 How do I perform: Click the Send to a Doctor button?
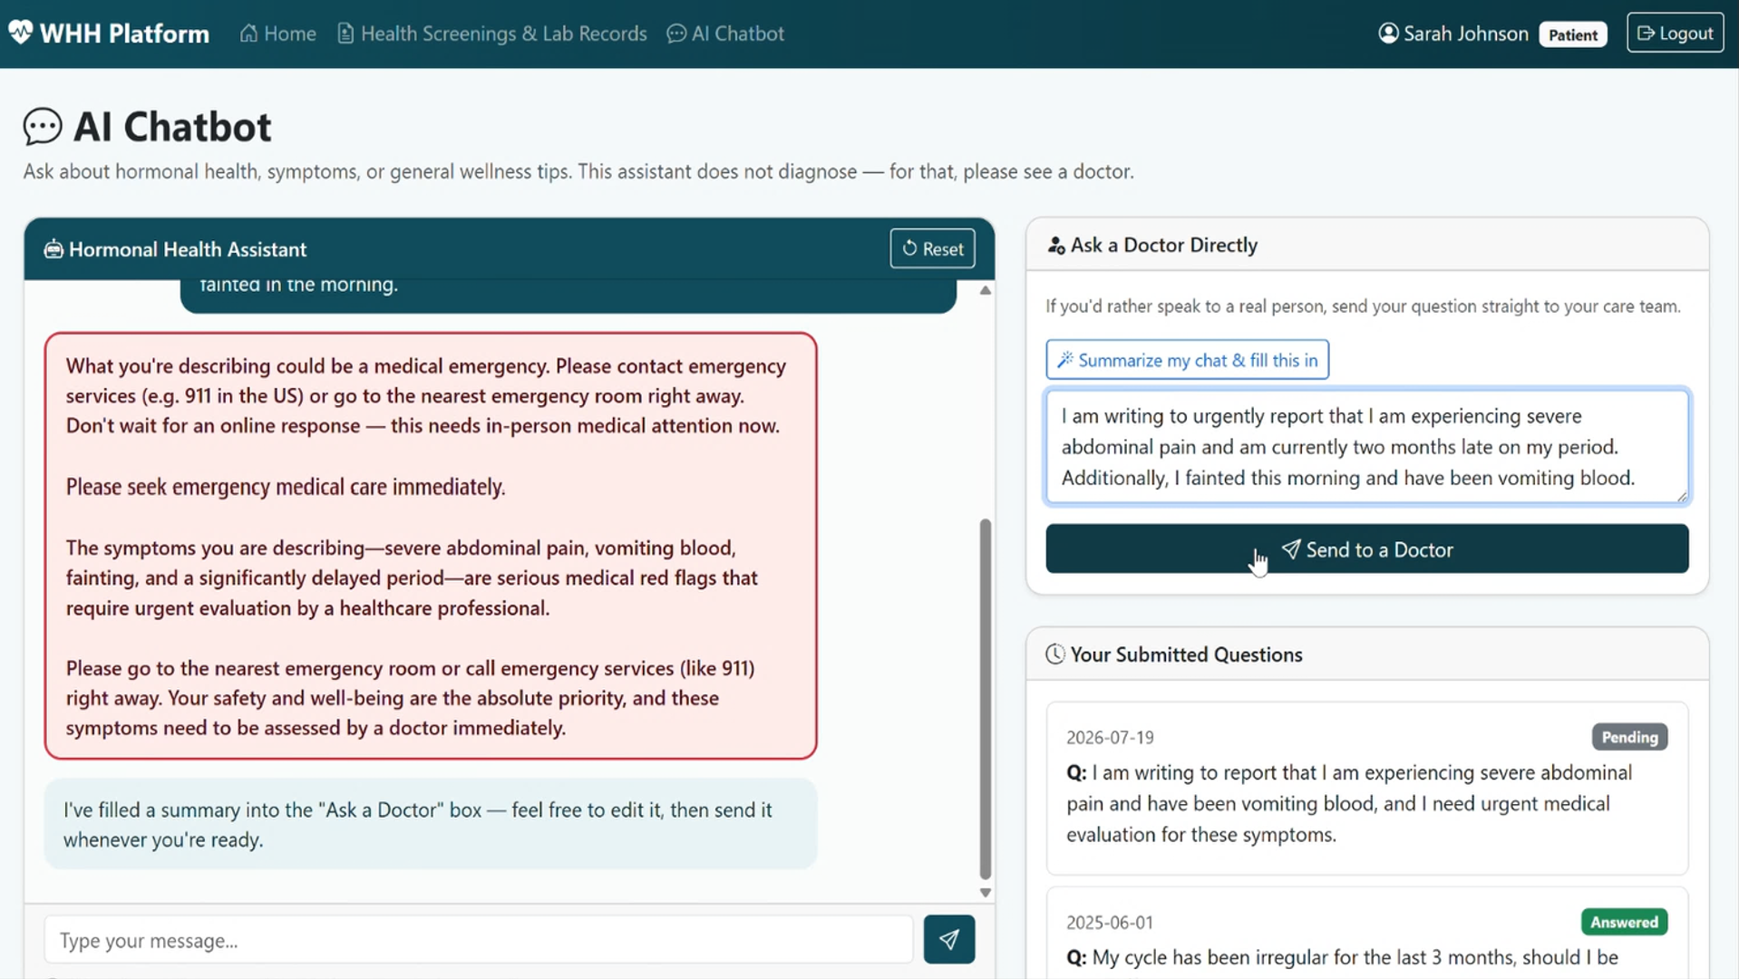click(1367, 548)
